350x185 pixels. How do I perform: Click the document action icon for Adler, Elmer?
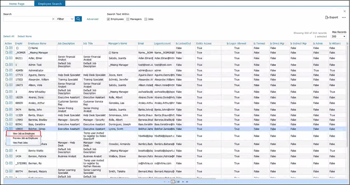coord(7,58)
